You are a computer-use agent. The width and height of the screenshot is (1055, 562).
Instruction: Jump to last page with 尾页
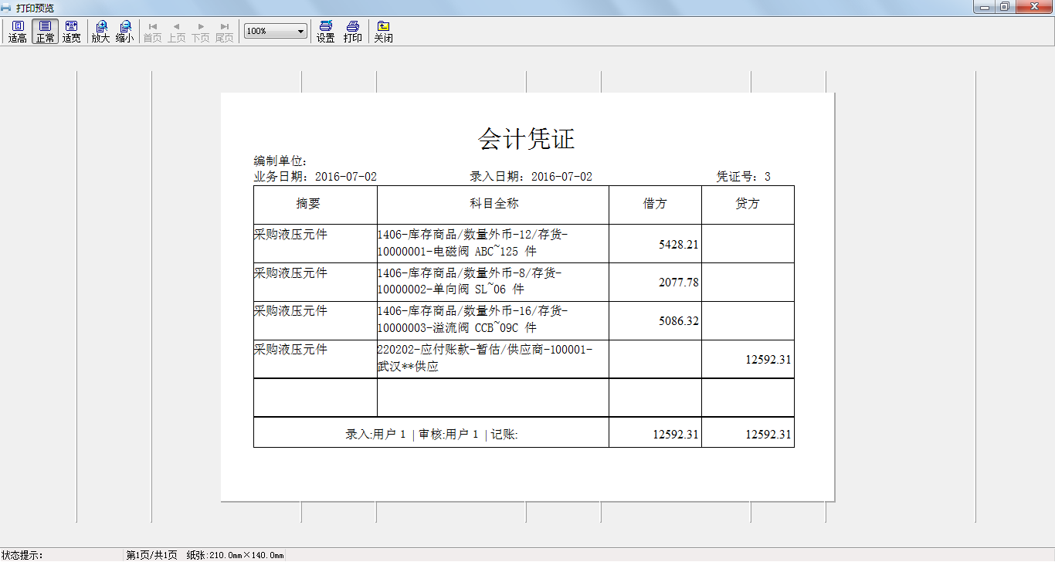coord(225,32)
